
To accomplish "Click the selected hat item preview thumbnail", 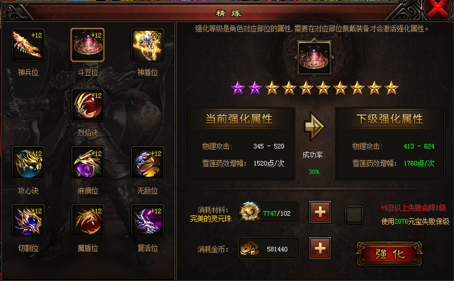I will [314, 58].
